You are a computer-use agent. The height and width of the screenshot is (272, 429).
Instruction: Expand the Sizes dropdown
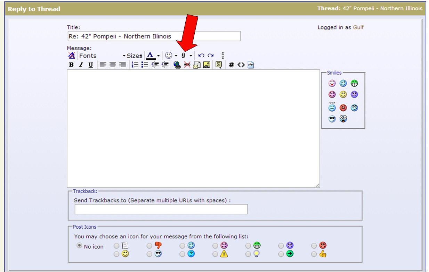point(134,56)
